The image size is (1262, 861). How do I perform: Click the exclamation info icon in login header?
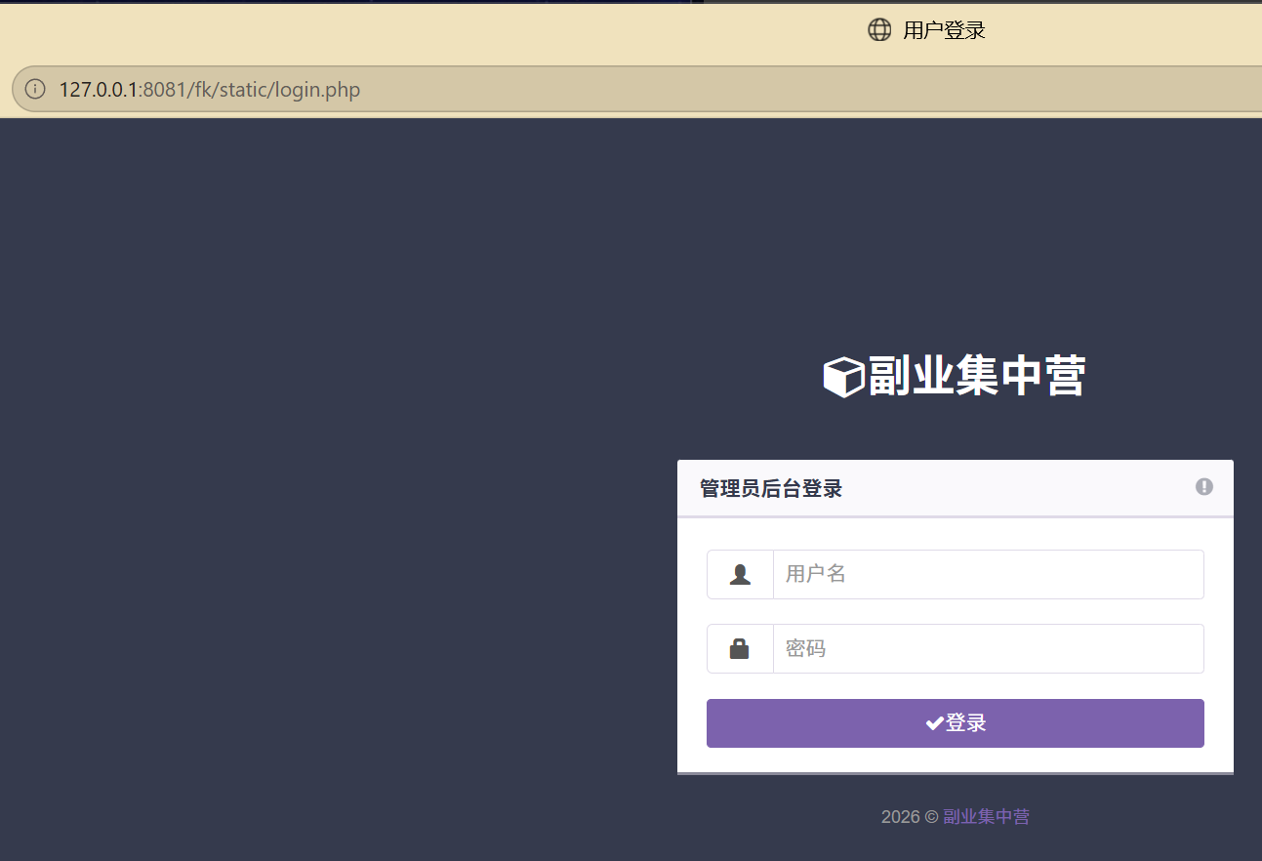(x=1204, y=486)
